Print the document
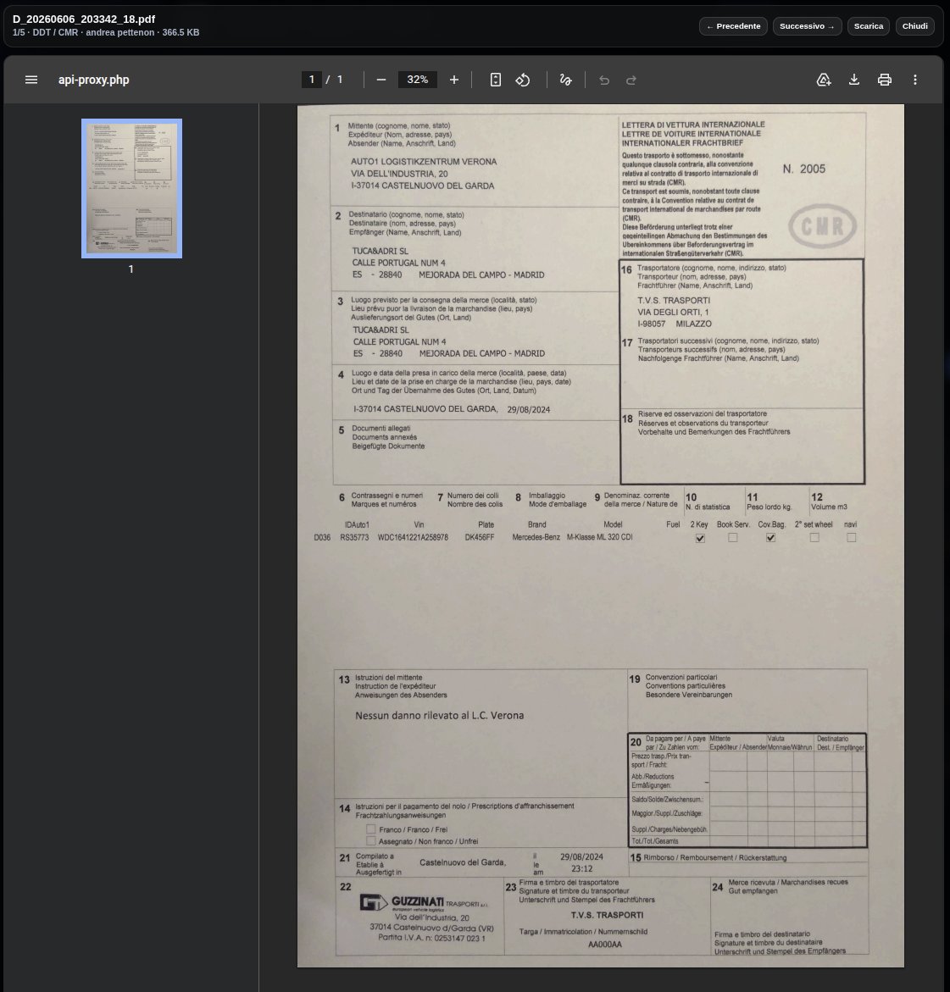This screenshot has width=950, height=992. pyautogui.click(x=885, y=80)
